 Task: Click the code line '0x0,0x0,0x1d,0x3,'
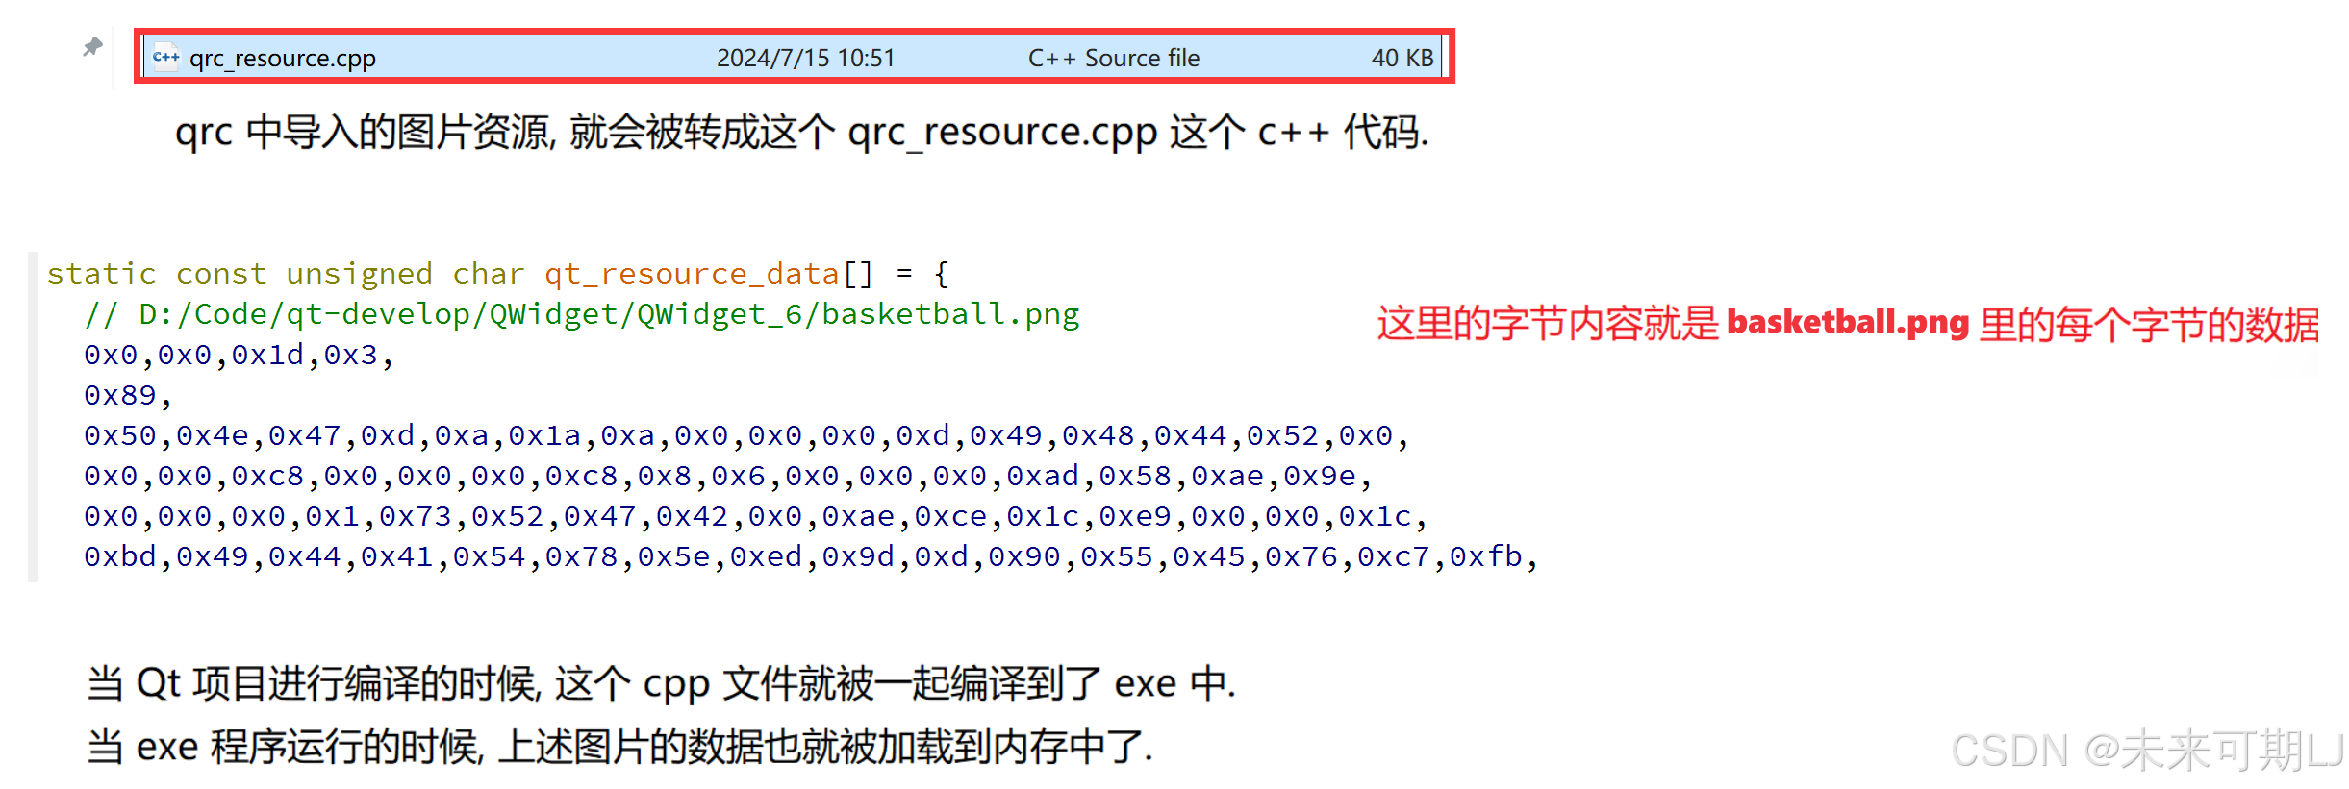(239, 355)
